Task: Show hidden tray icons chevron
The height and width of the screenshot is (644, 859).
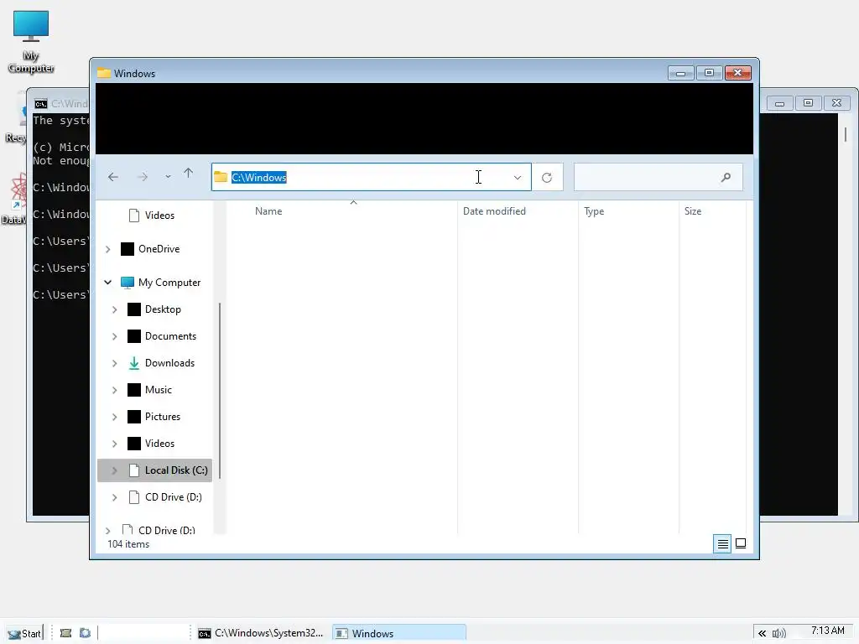Action: tap(762, 634)
